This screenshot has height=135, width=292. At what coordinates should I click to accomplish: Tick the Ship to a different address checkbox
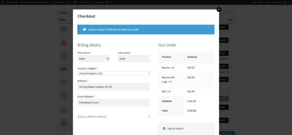coord(149,117)
